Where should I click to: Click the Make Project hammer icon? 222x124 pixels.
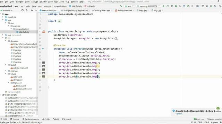point(121,6)
